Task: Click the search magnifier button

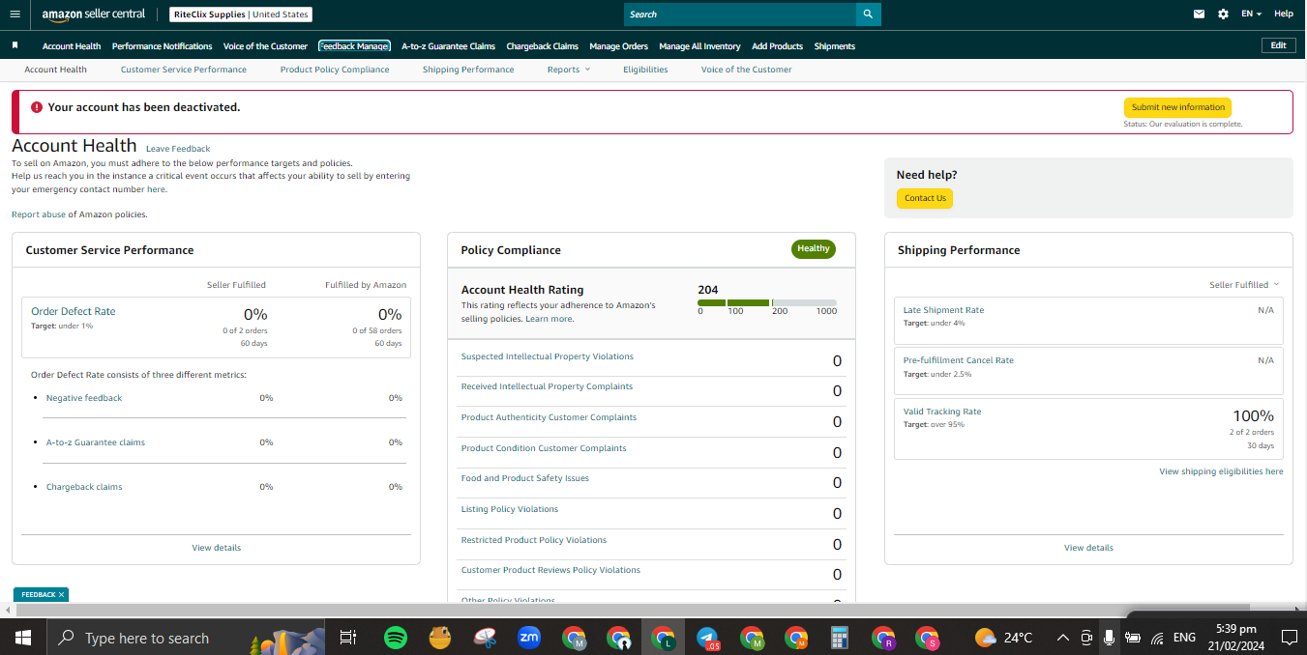Action: (868, 14)
